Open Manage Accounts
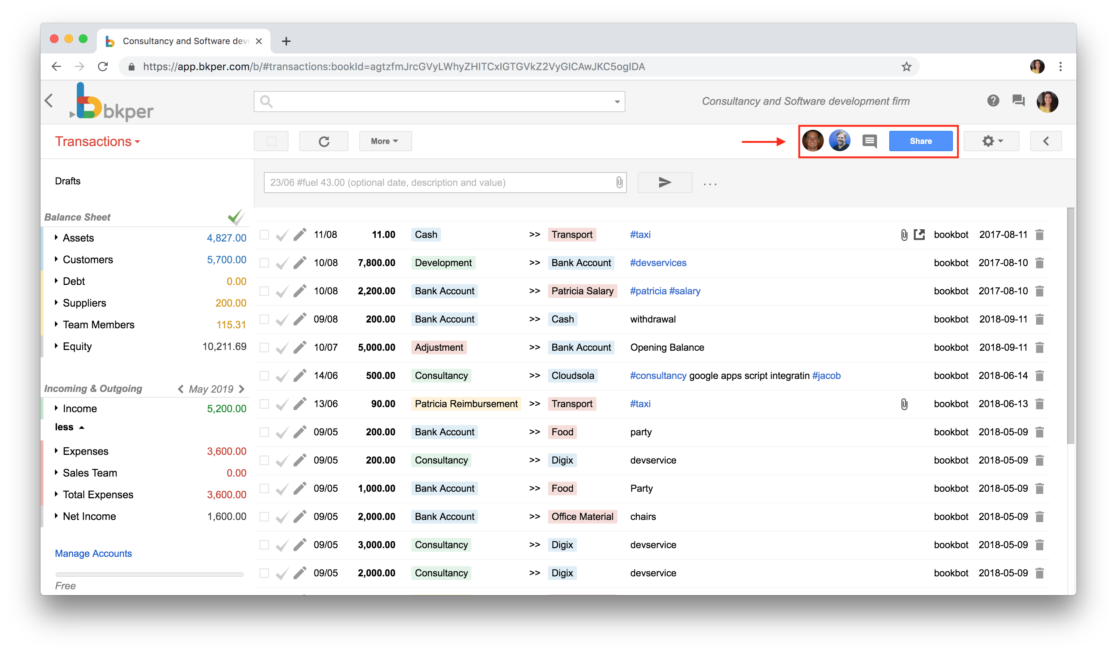 tap(93, 553)
